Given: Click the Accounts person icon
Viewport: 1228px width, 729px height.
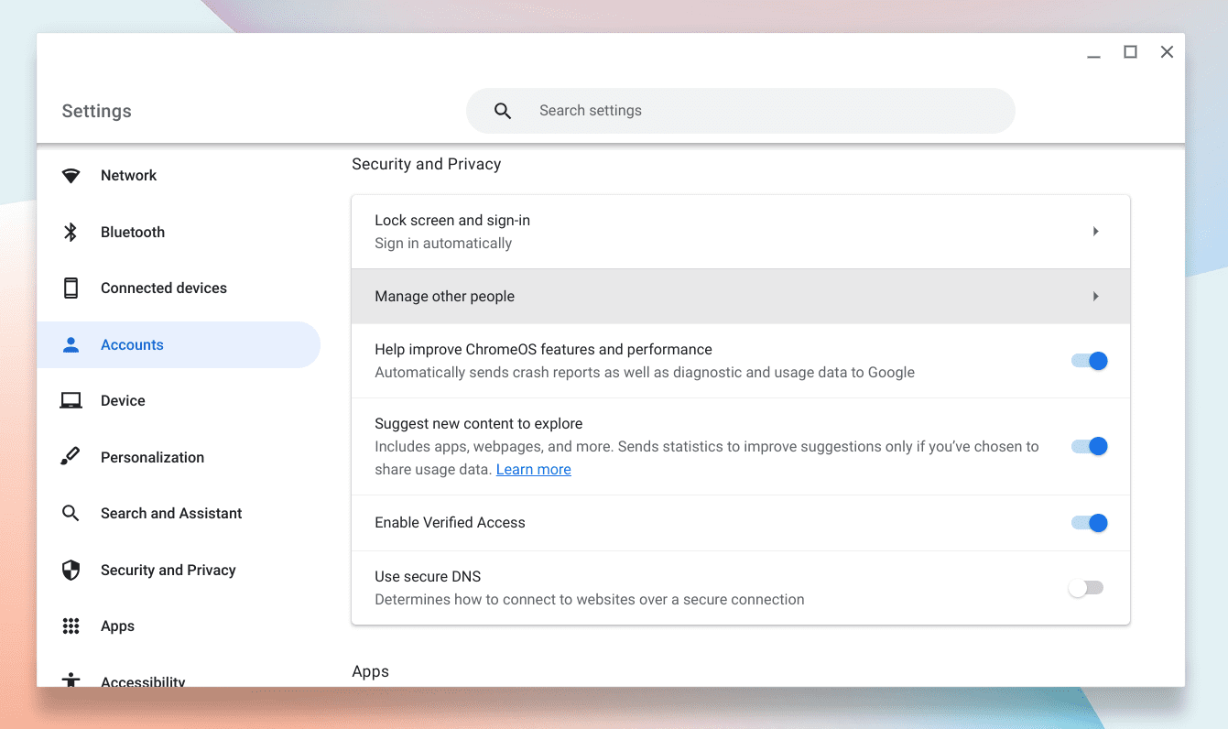Looking at the screenshot, I should pyautogui.click(x=71, y=344).
